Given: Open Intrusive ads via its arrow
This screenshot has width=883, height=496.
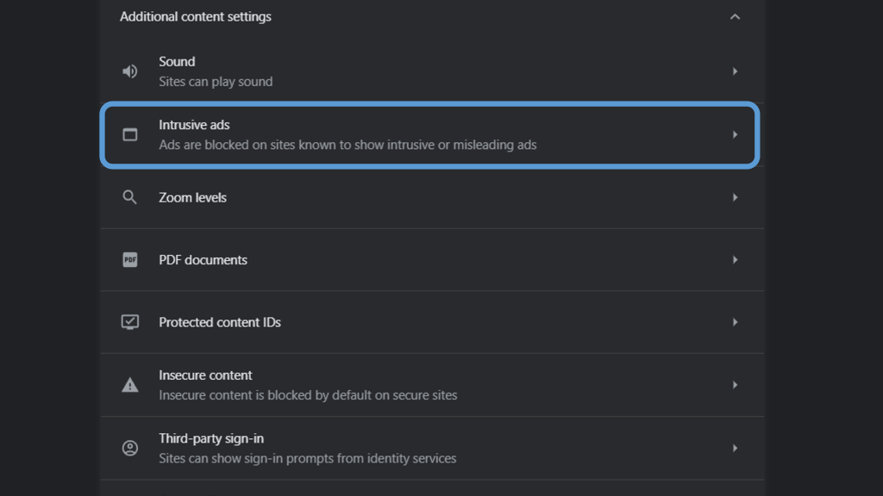Looking at the screenshot, I should pyautogui.click(x=735, y=134).
